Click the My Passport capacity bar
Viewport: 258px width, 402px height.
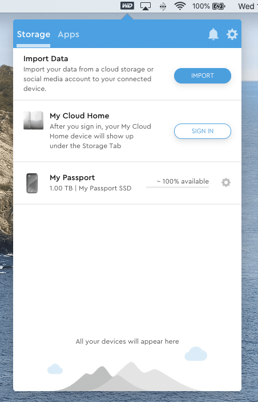(178, 188)
